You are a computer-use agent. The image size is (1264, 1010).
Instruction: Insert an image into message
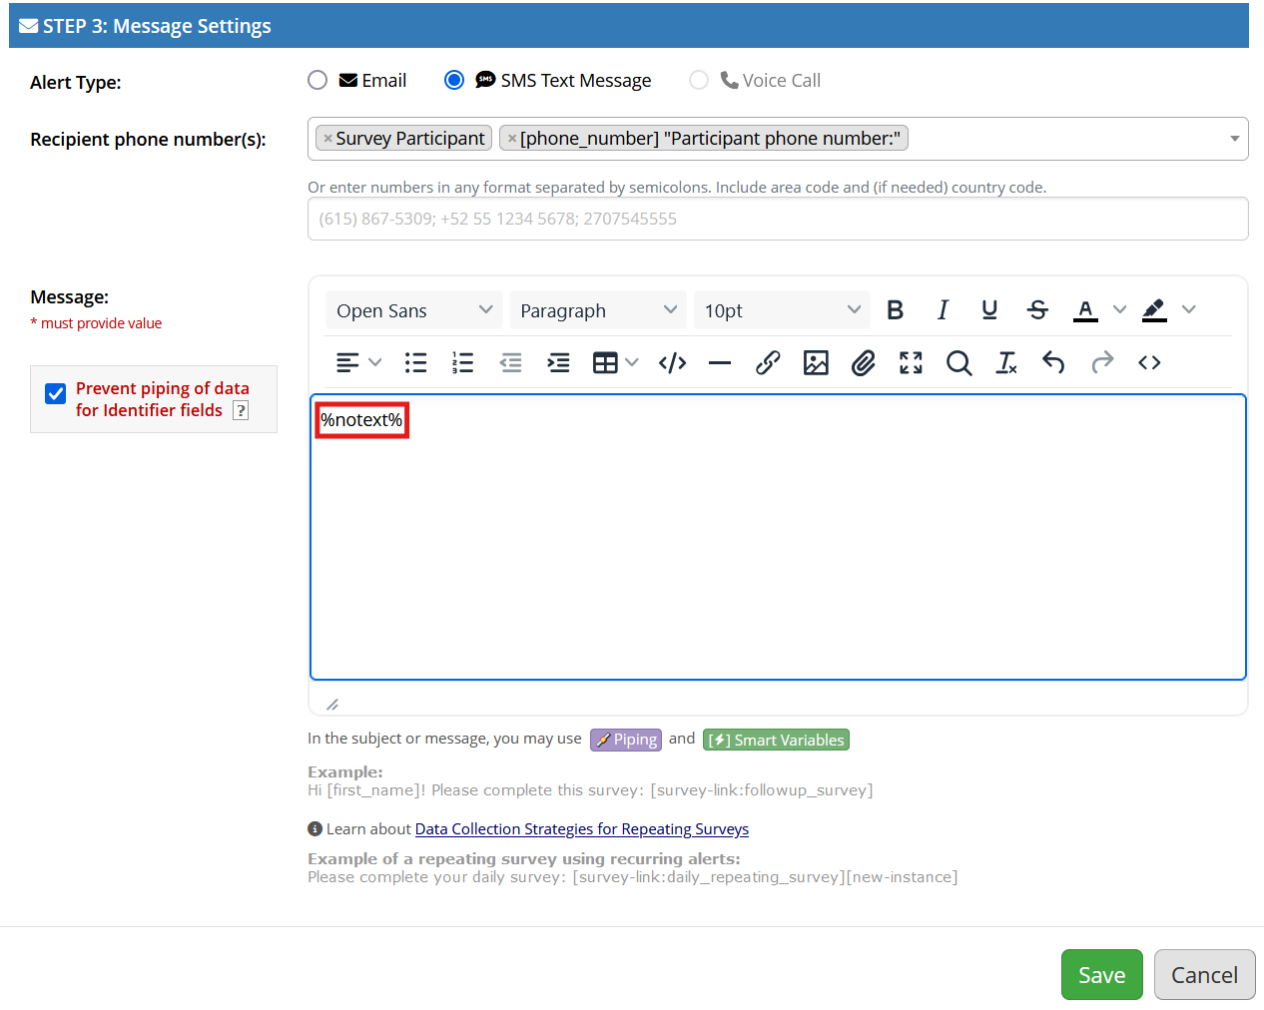click(x=816, y=362)
